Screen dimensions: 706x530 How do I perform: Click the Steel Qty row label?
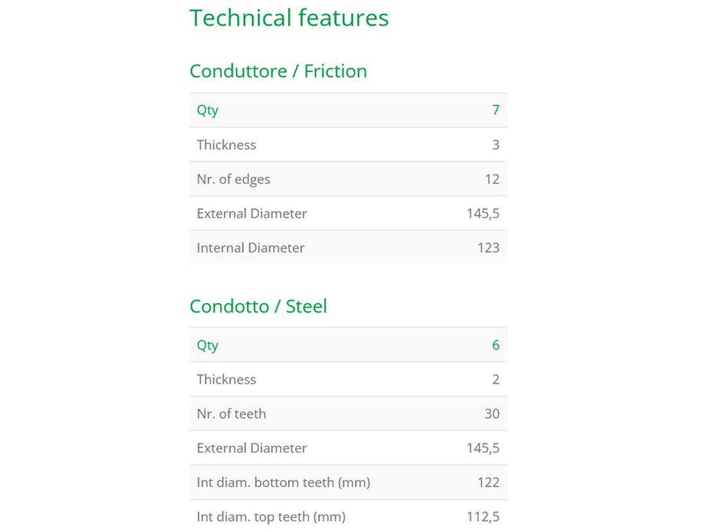pos(207,346)
